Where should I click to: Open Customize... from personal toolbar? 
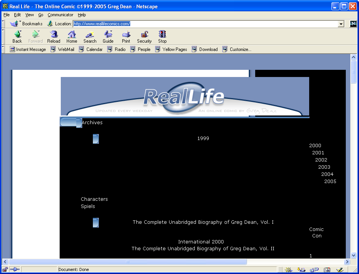237,49
